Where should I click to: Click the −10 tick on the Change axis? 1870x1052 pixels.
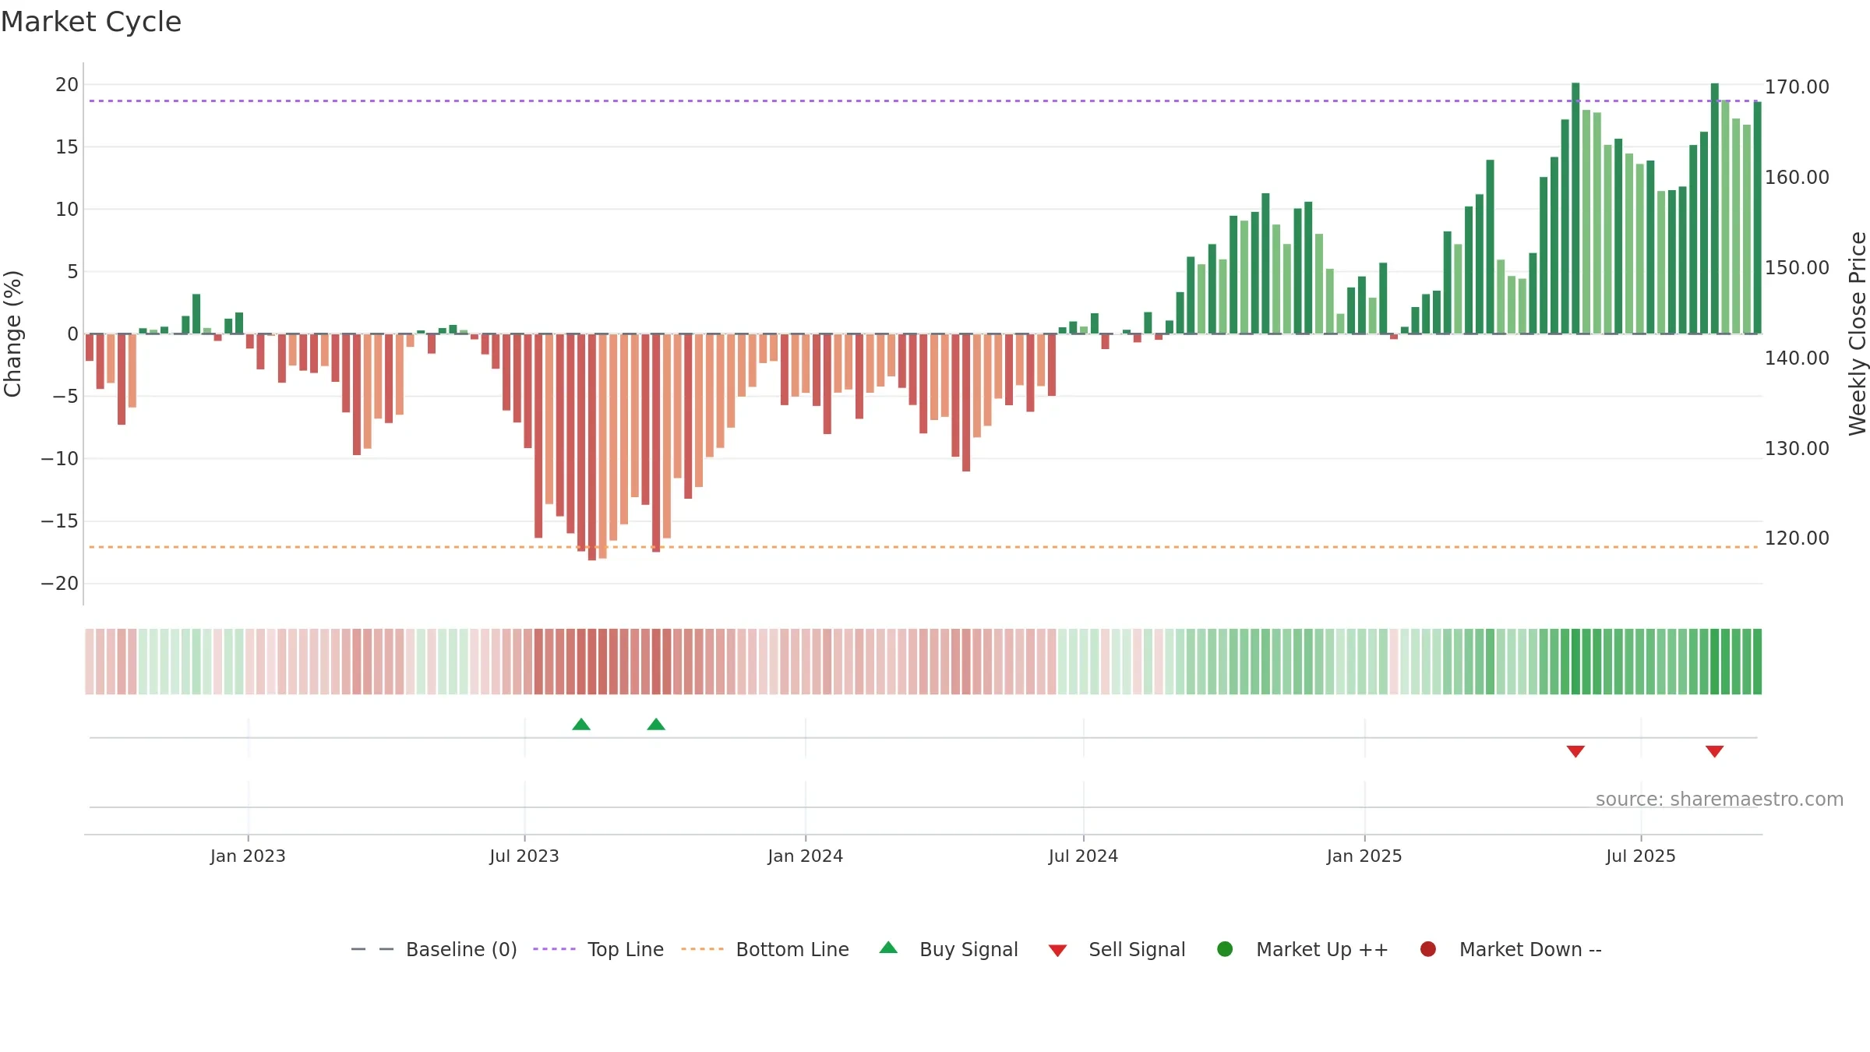60,458
